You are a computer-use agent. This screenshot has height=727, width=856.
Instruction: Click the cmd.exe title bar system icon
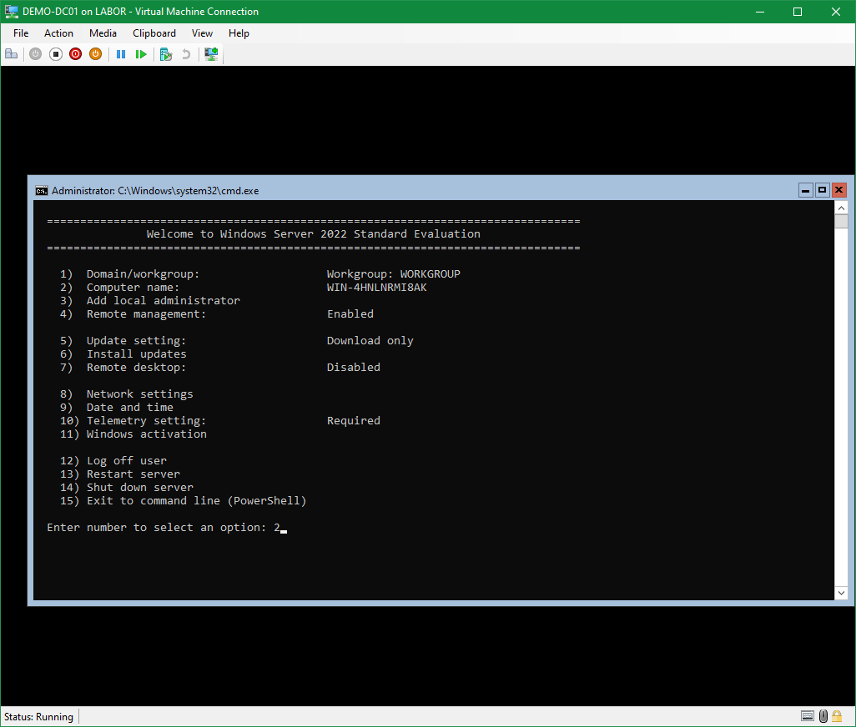click(x=41, y=190)
